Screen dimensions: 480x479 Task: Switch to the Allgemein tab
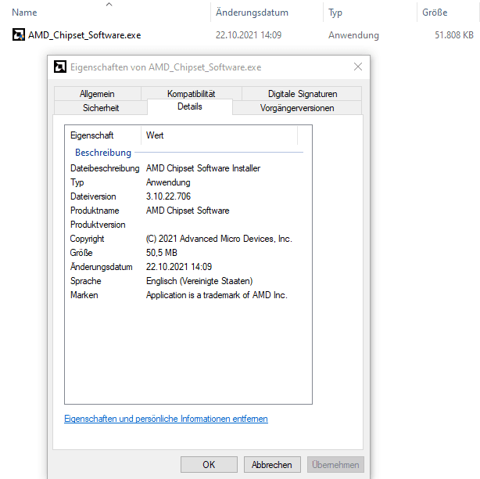pos(97,94)
